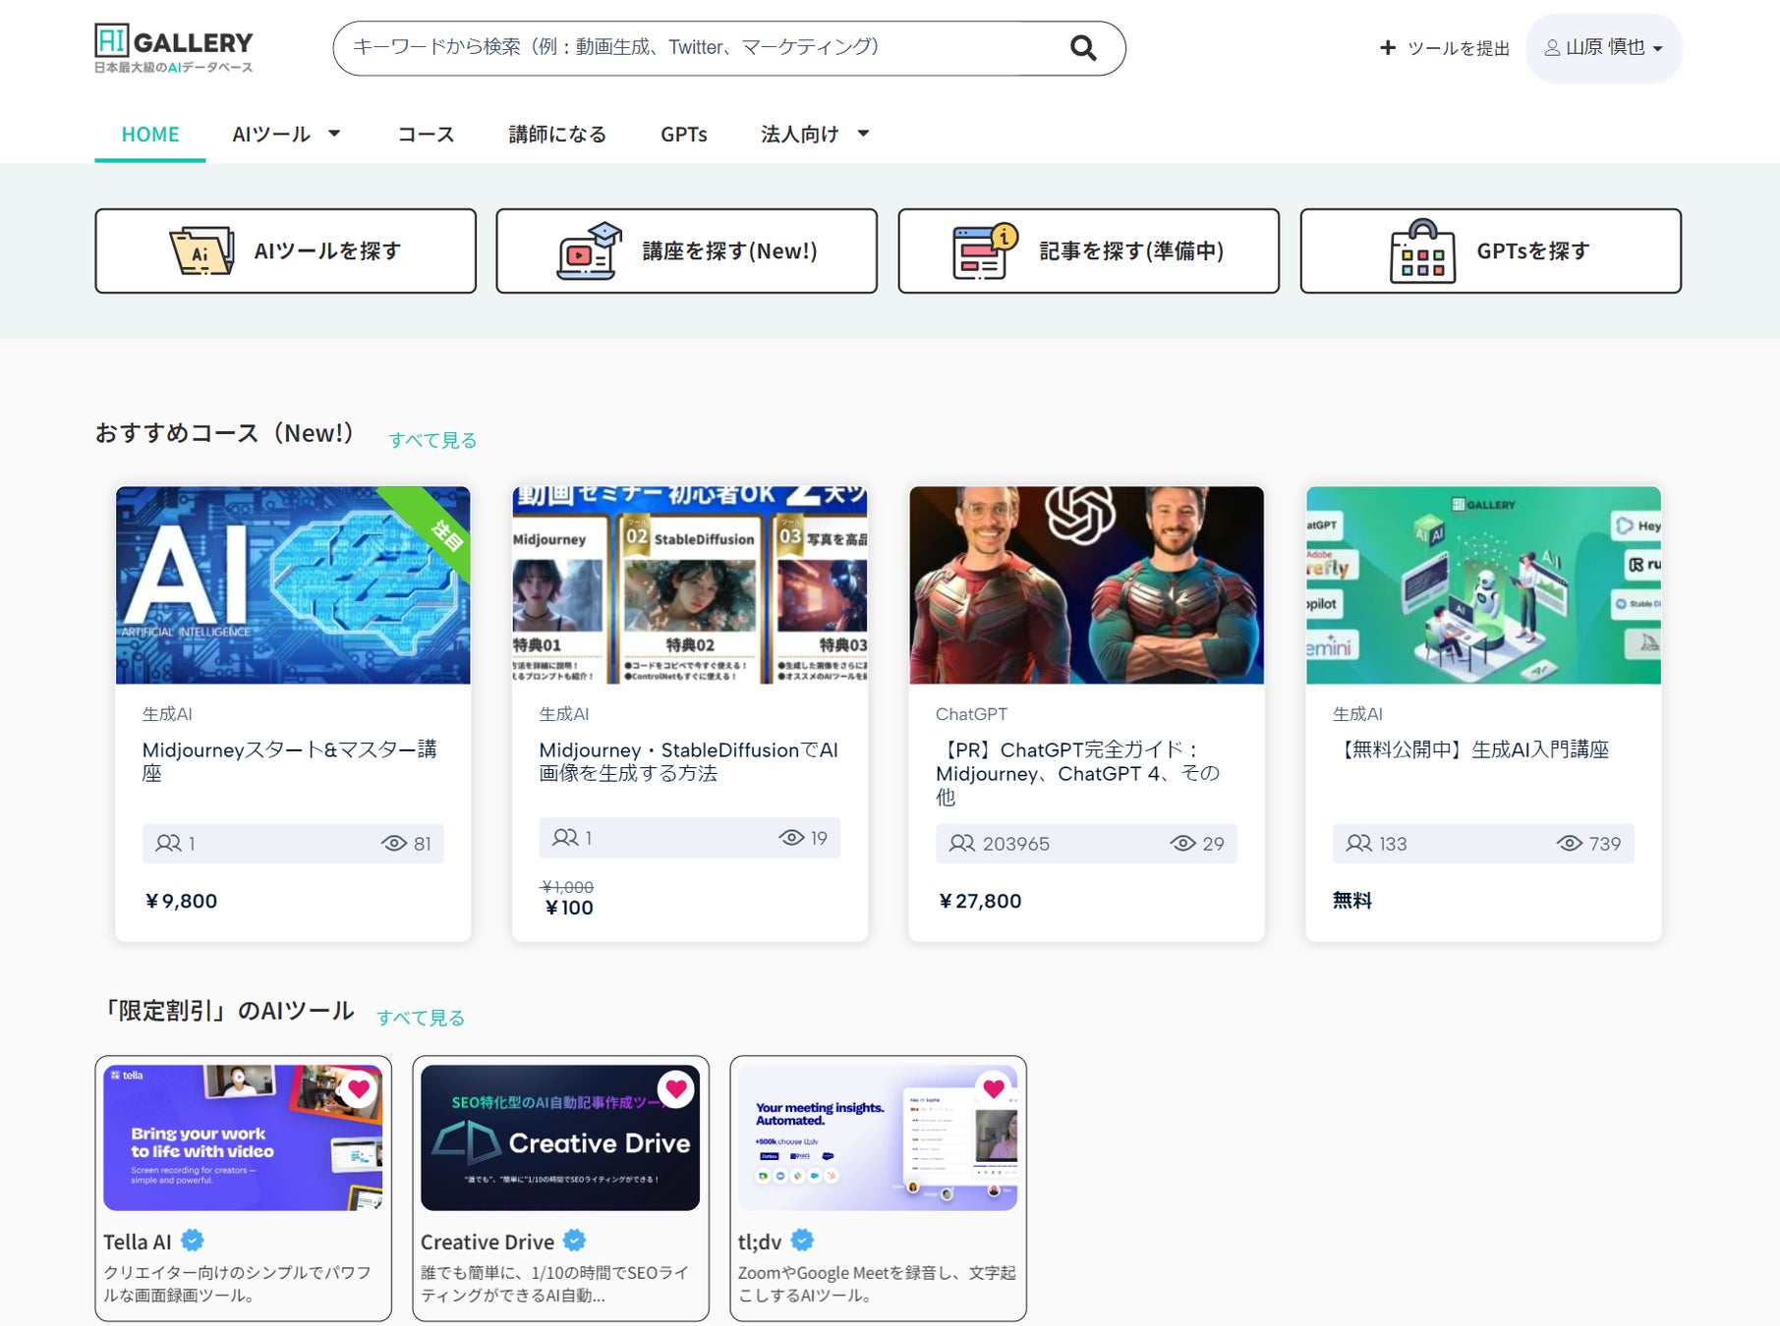Open the 講師になる menu item
The image size is (1780, 1326).
point(557,135)
